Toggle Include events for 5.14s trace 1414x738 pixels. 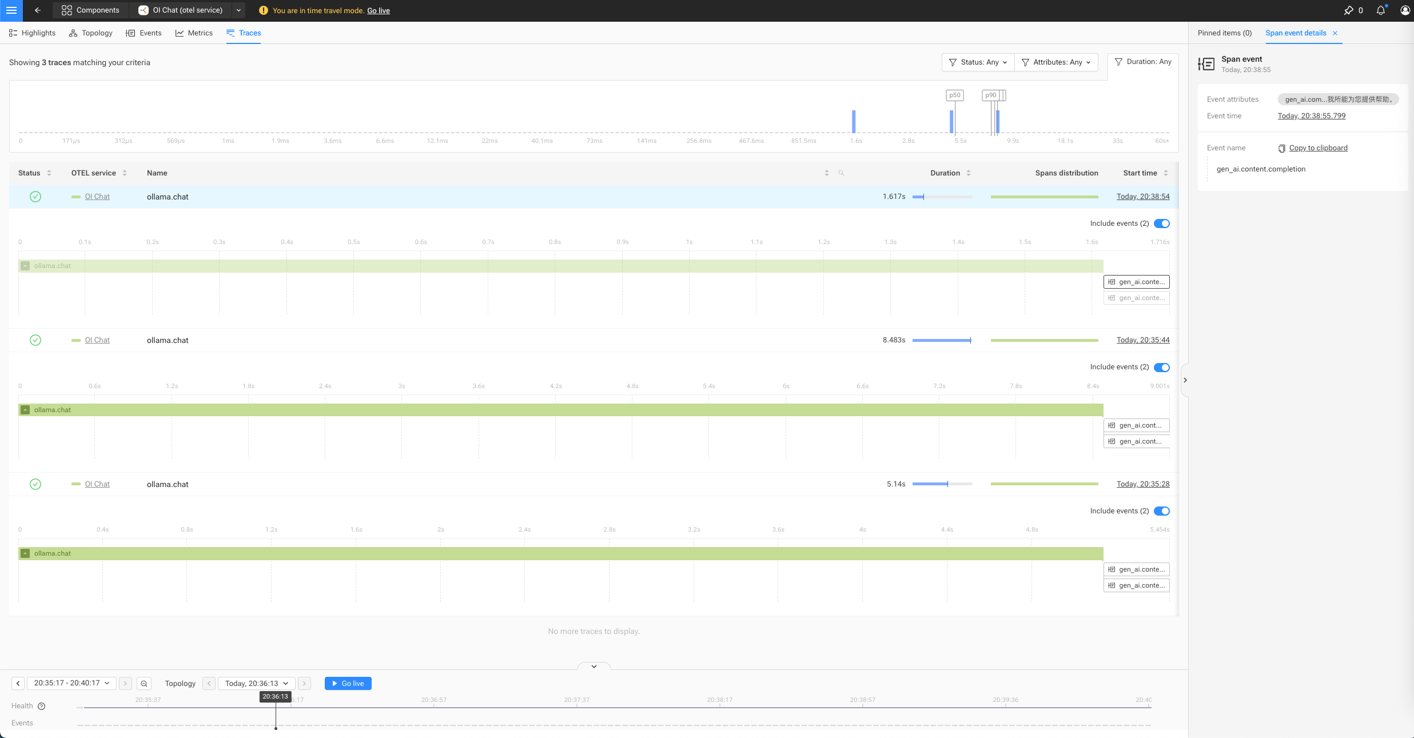click(x=1161, y=511)
